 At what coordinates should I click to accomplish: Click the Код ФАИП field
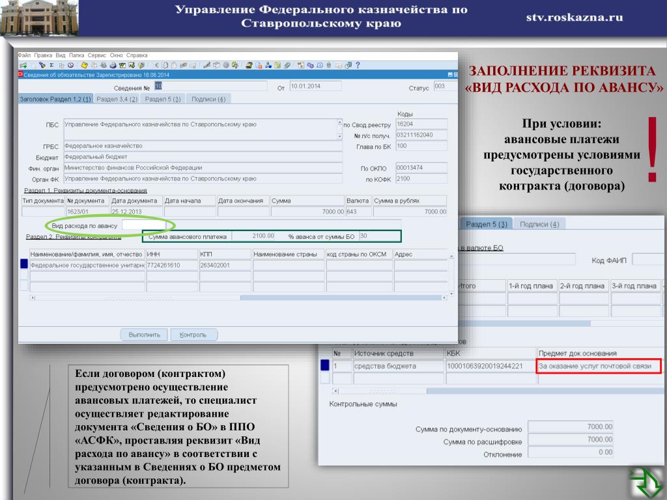point(649,259)
